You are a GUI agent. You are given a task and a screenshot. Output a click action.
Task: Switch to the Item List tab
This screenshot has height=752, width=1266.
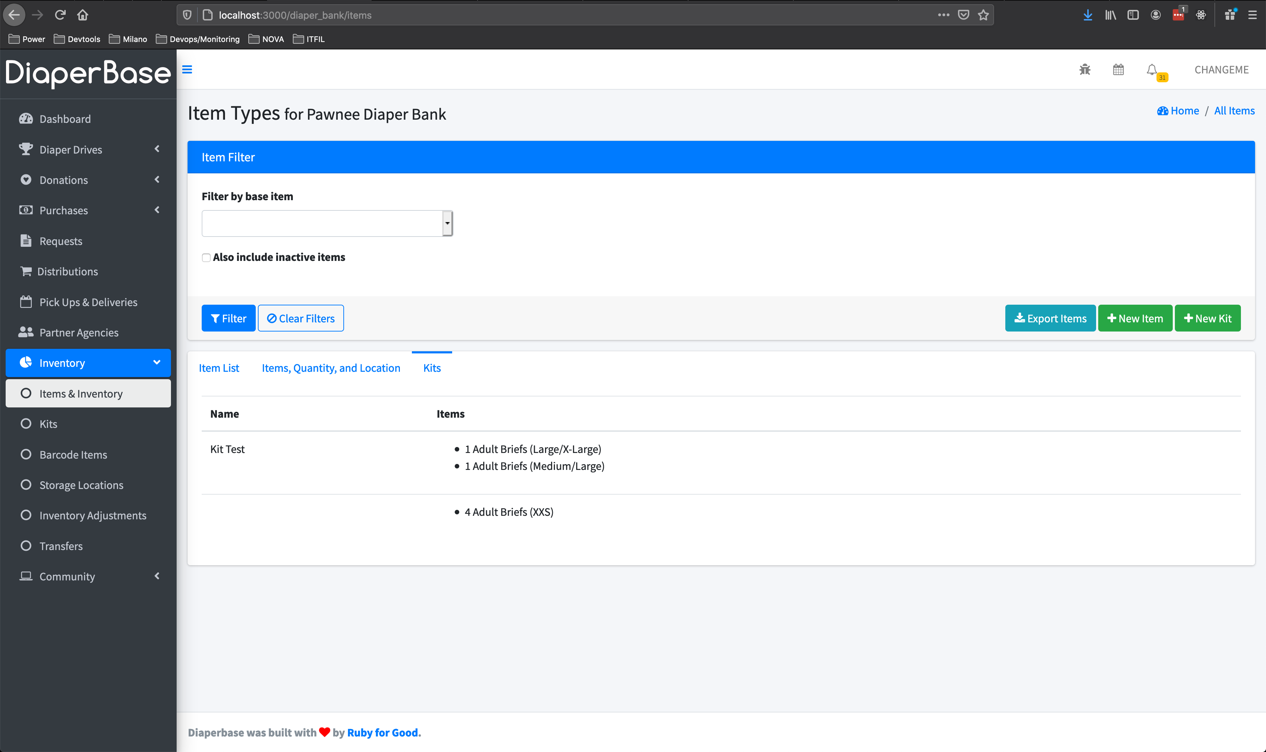point(219,368)
